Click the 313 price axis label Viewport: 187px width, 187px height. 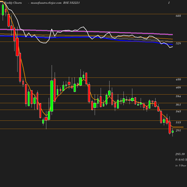pyautogui.click(x=178, y=122)
